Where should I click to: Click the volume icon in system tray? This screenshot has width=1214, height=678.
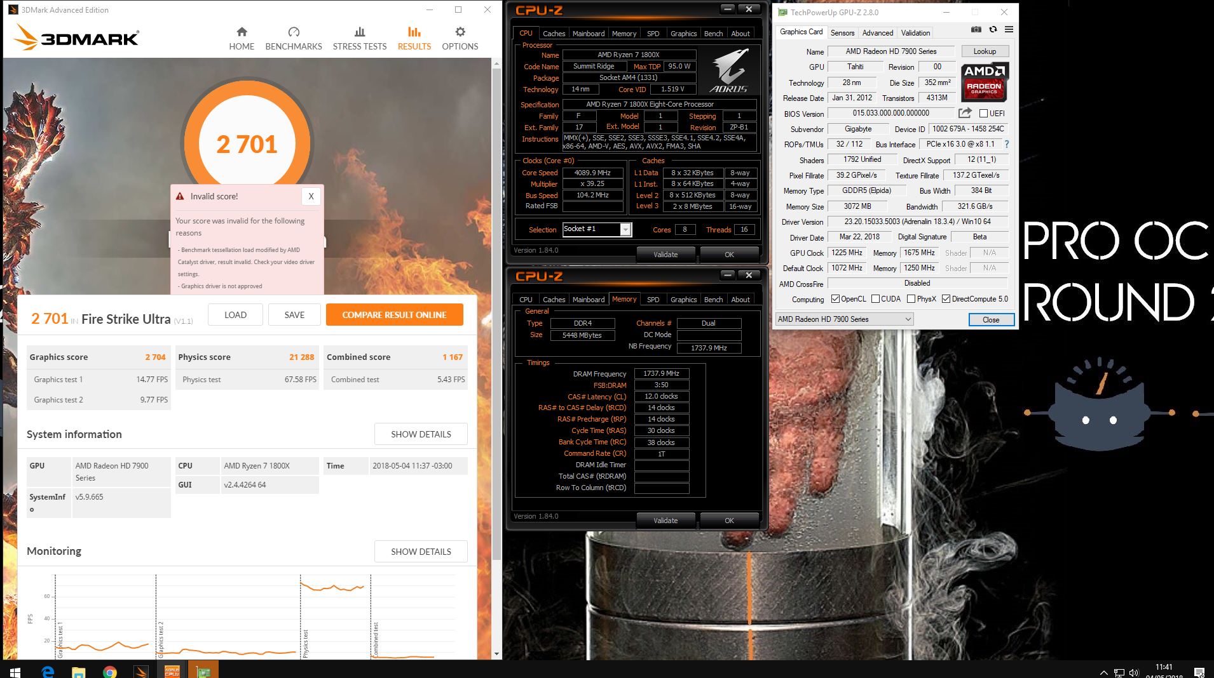(1134, 673)
